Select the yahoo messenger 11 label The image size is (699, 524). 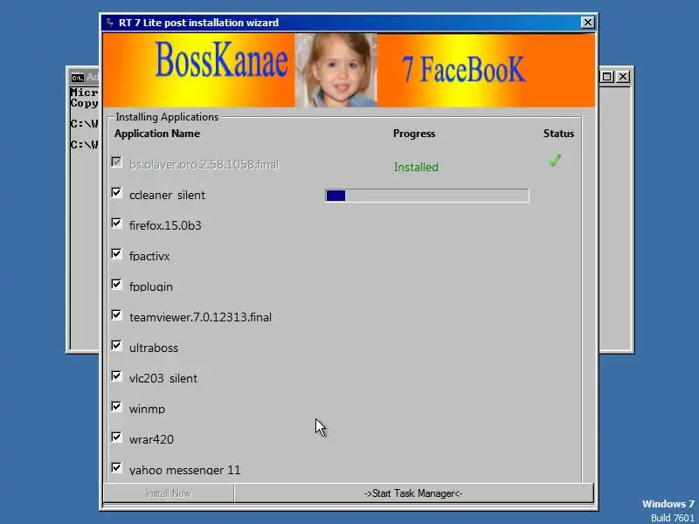tap(185, 470)
